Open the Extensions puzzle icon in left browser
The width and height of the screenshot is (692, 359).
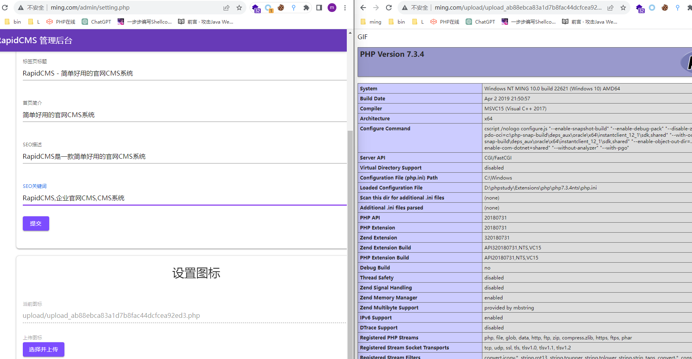306,8
